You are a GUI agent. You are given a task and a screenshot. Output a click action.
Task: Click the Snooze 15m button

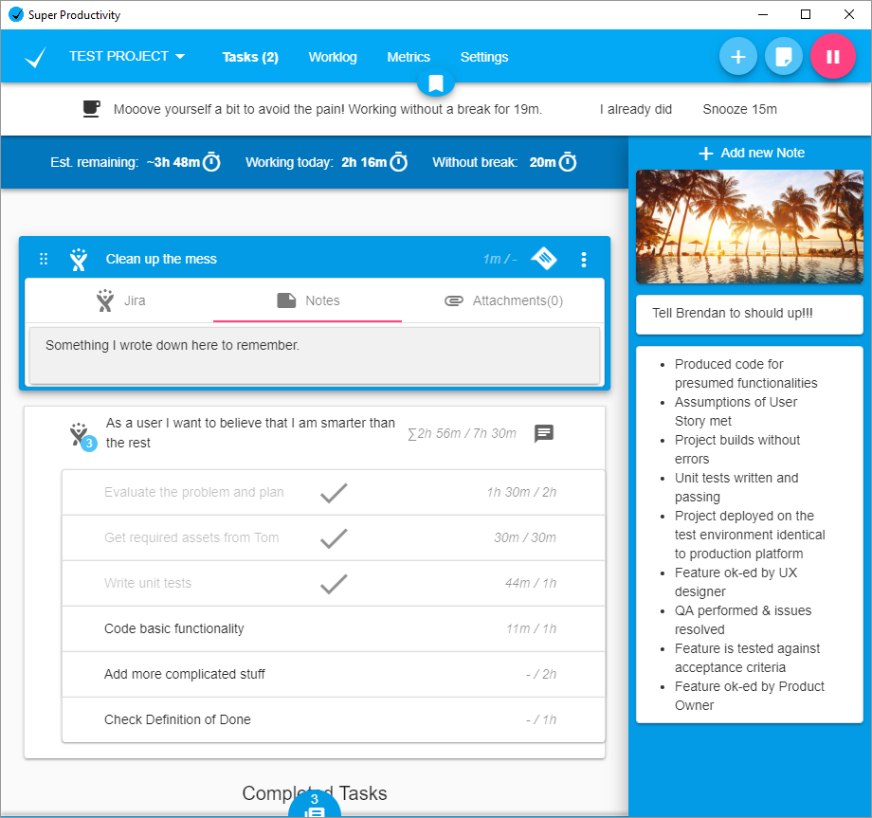739,109
